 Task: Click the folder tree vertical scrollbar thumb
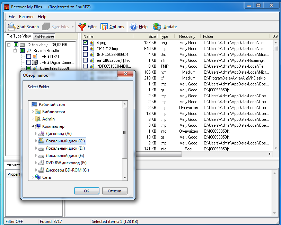click(125, 133)
